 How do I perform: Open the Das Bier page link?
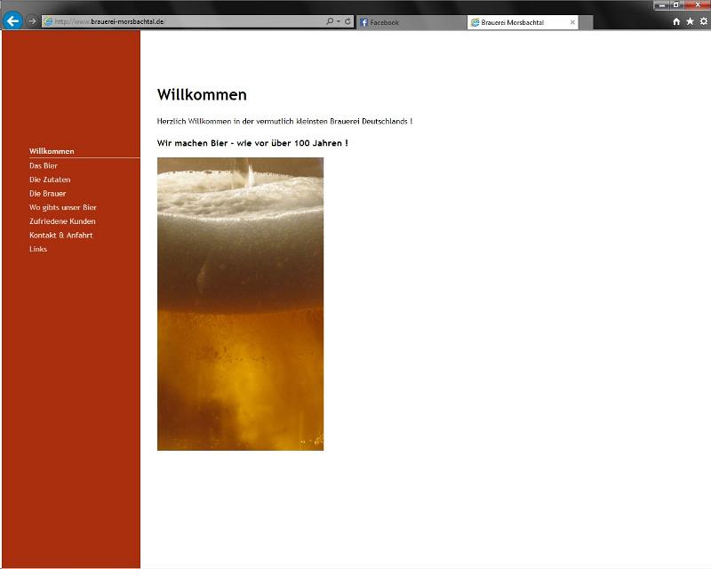pyautogui.click(x=44, y=165)
